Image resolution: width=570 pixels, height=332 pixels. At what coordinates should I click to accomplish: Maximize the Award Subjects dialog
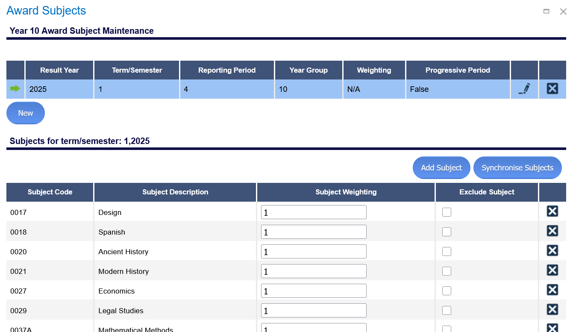click(546, 12)
